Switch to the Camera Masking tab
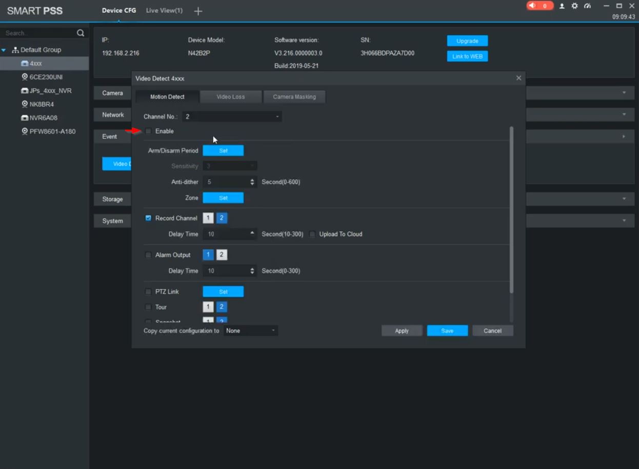This screenshot has width=639, height=469. pyautogui.click(x=294, y=97)
